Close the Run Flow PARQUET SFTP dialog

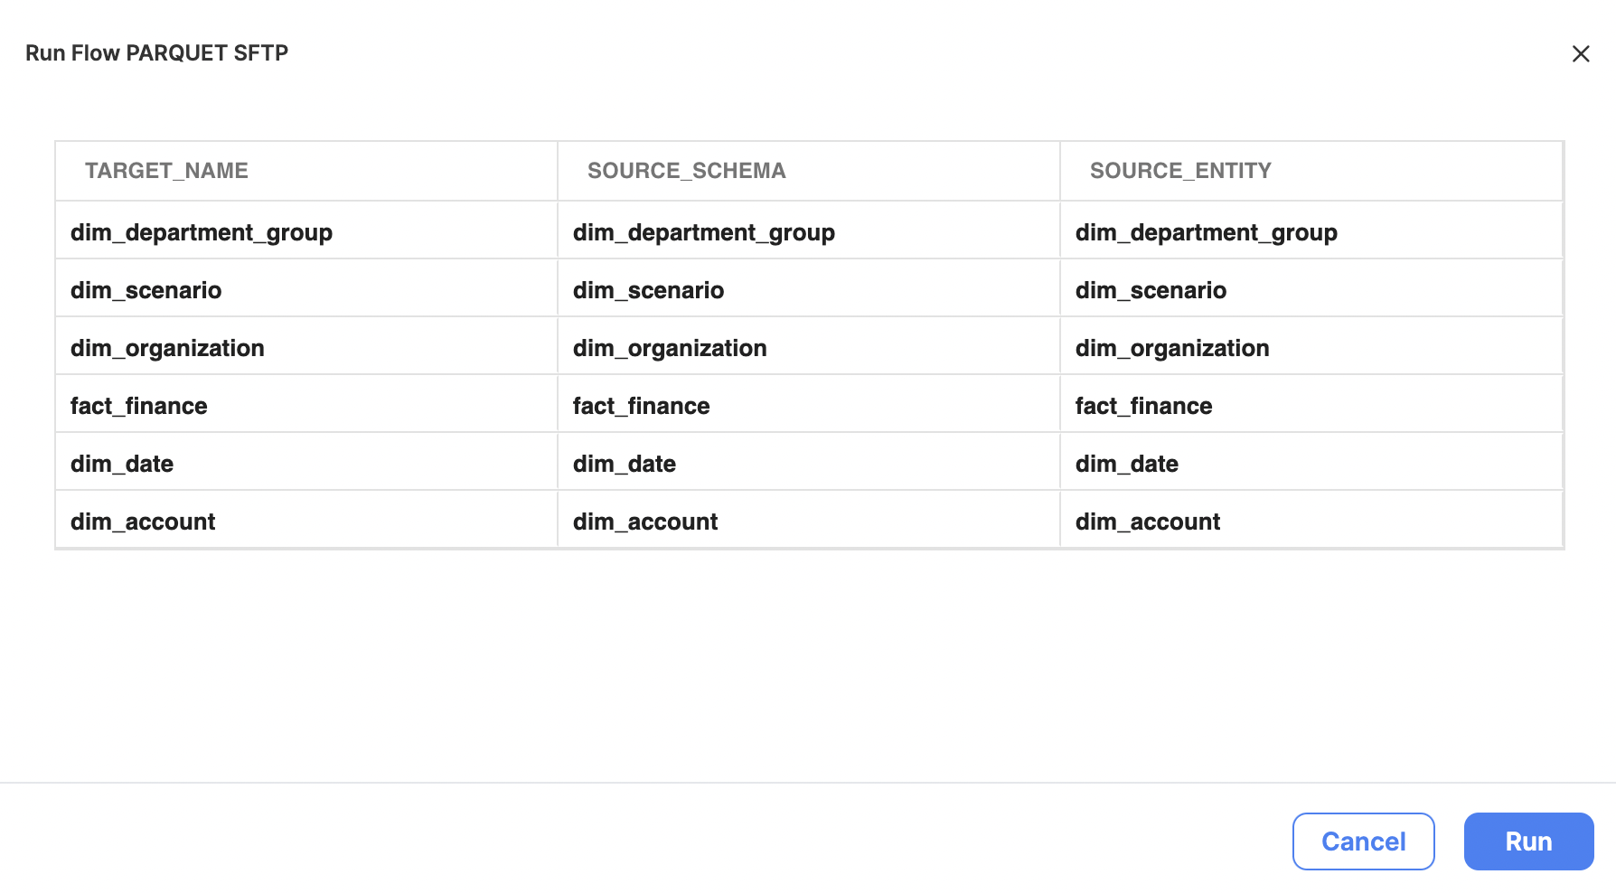click(x=1581, y=53)
